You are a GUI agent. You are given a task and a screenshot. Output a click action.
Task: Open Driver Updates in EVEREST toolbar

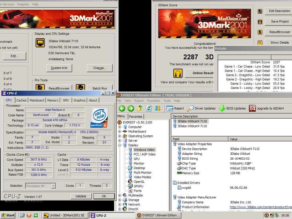tap(201, 108)
